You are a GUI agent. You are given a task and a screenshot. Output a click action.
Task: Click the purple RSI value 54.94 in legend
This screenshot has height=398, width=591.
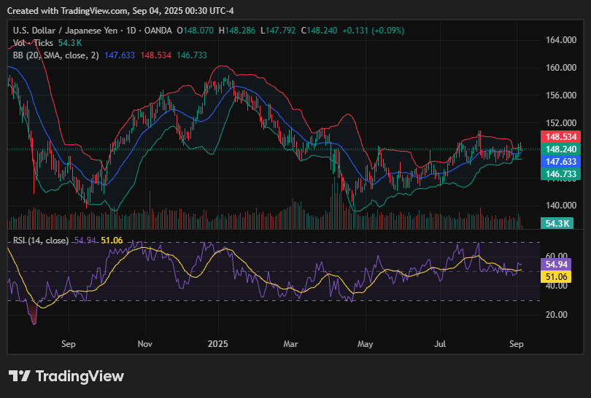tap(85, 241)
